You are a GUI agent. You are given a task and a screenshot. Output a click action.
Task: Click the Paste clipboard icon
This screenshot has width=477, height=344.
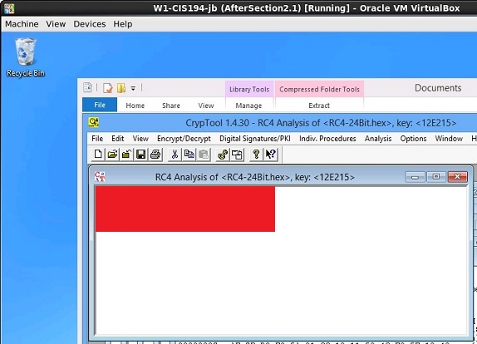coord(204,155)
